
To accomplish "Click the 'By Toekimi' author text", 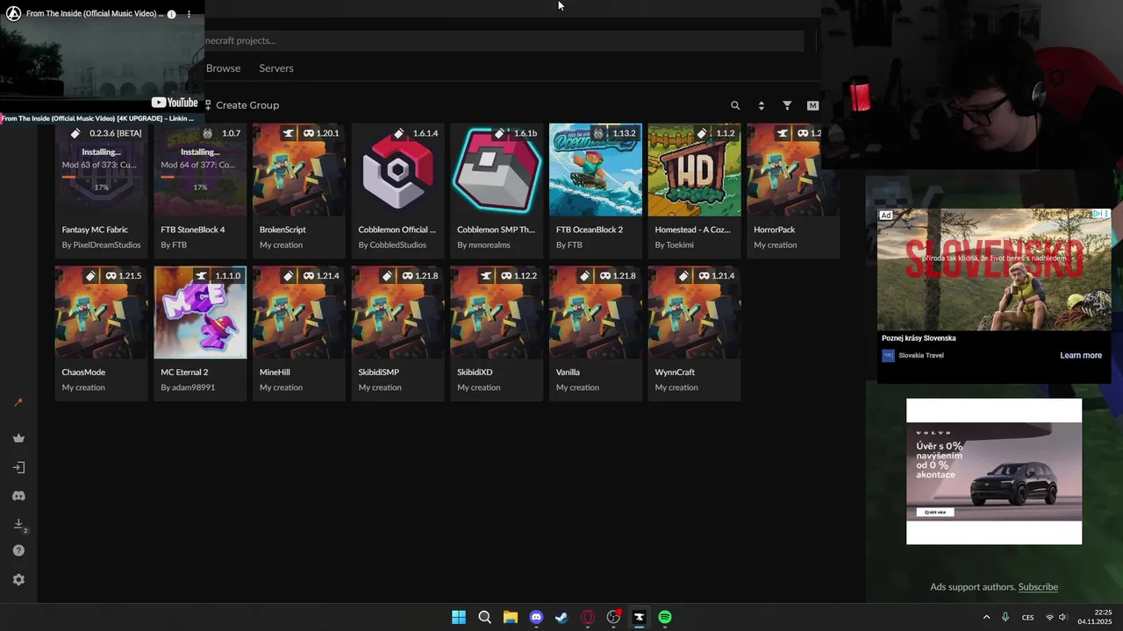I will pos(674,245).
